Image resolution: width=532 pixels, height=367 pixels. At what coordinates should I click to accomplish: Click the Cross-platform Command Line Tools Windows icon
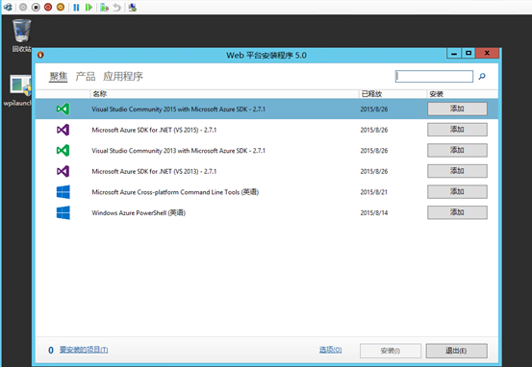tap(63, 192)
